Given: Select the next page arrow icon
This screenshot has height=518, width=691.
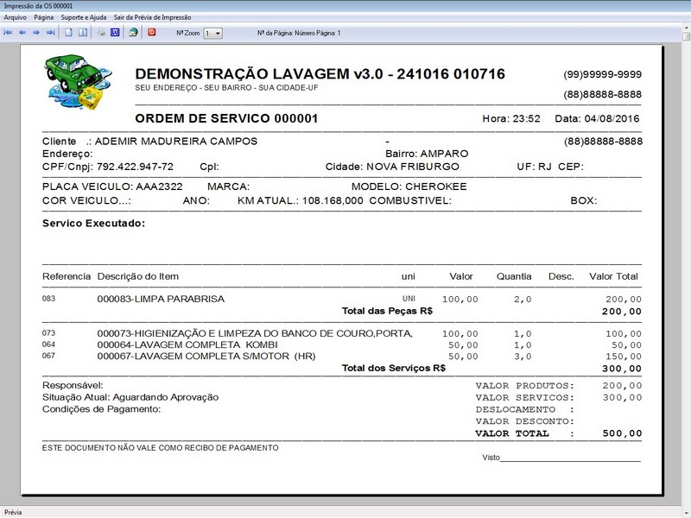Looking at the screenshot, I should (x=36, y=32).
